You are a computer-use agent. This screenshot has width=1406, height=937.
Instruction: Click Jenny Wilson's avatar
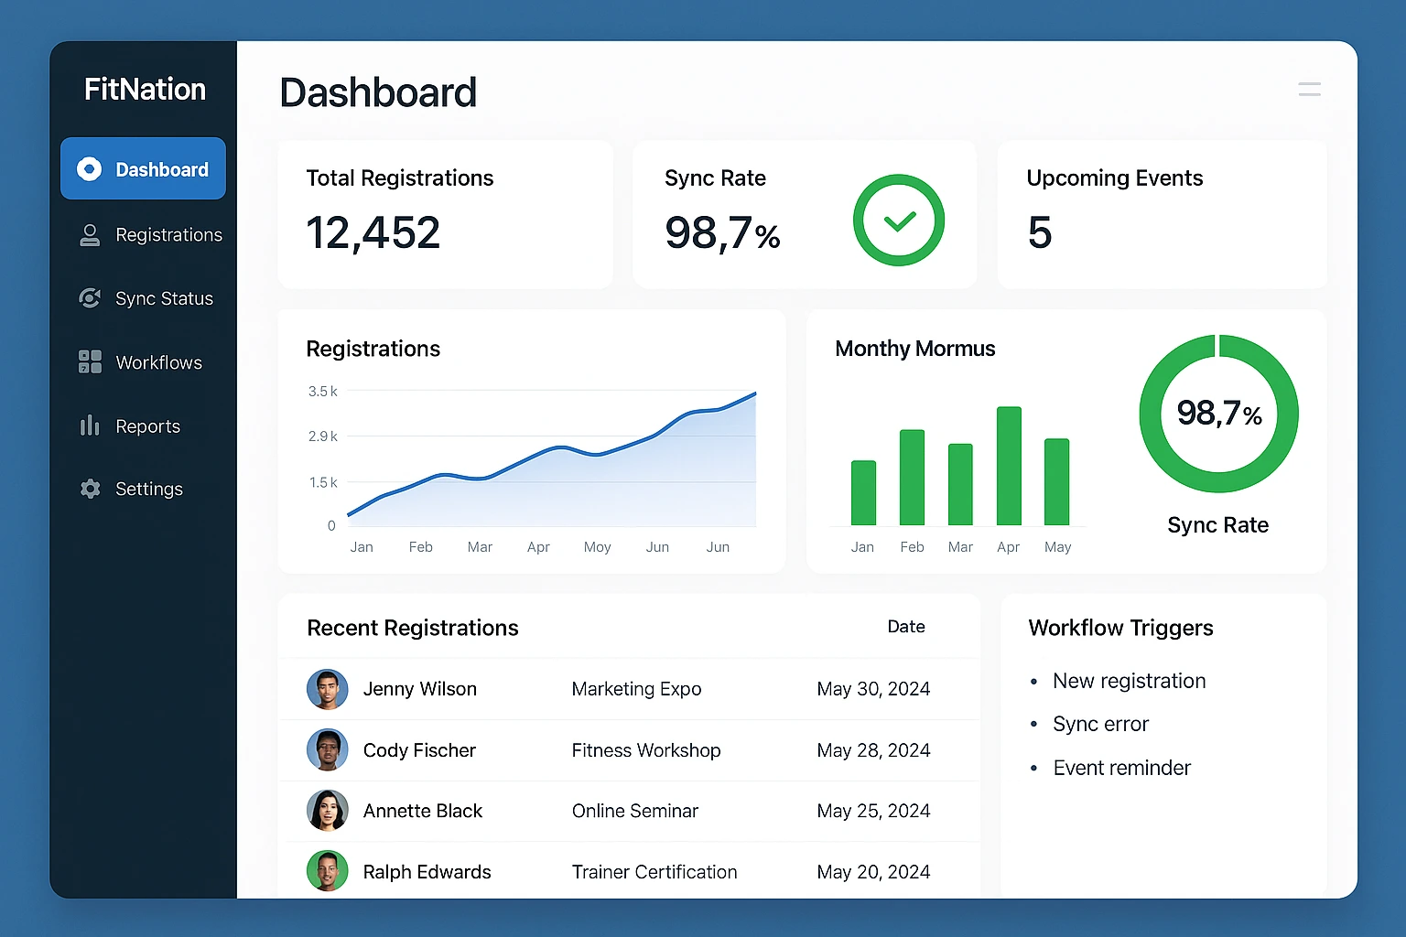click(327, 689)
